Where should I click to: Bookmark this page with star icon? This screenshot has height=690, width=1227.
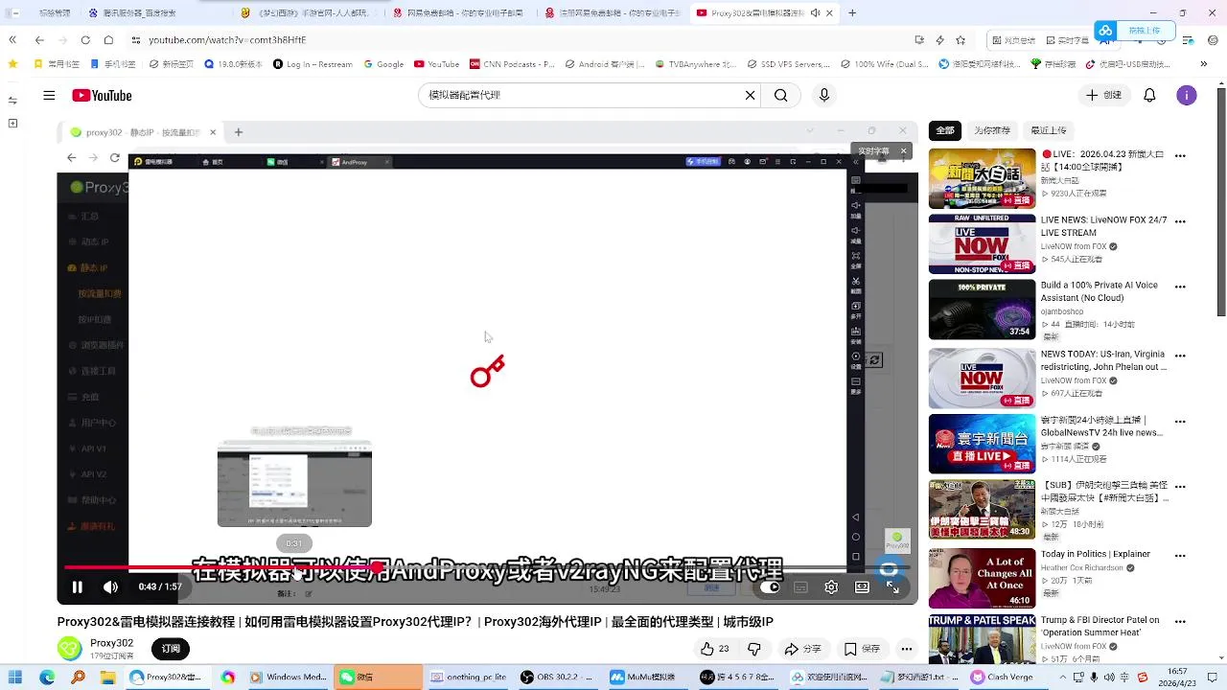coord(961,40)
